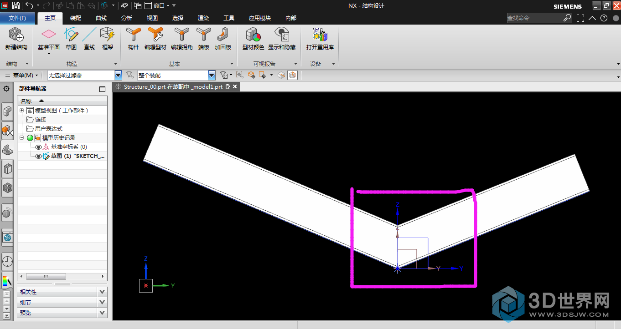Click the Stiffener (加固板) icon
Image resolution: width=621 pixels, height=329 pixels.
point(223,35)
